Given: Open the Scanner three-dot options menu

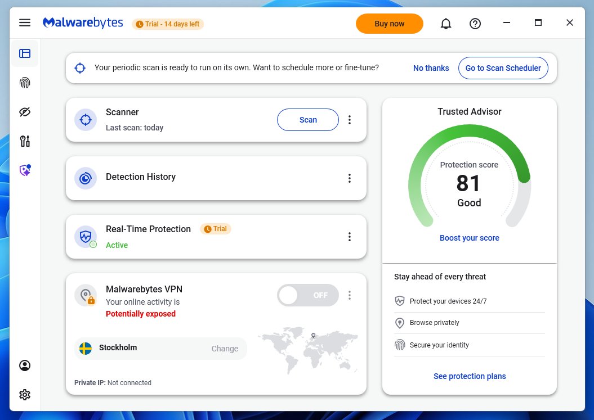Looking at the screenshot, I should pyautogui.click(x=350, y=120).
